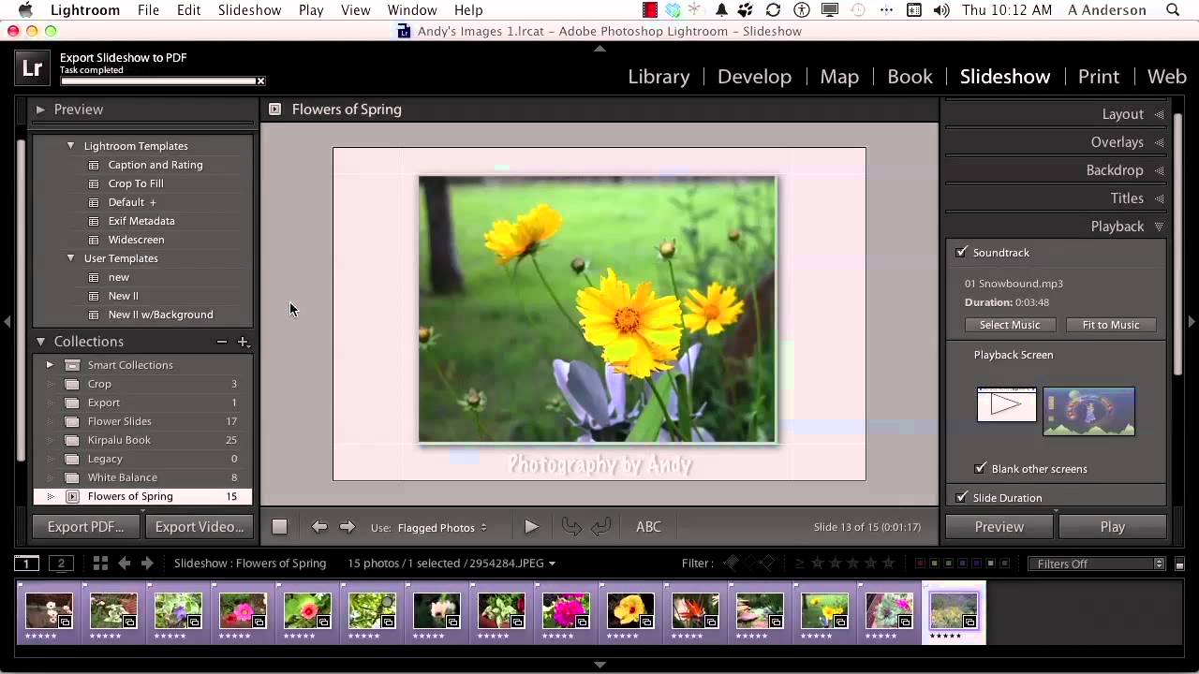Go to previous slide with toolbar left arrow
1199x674 pixels.
point(319,527)
